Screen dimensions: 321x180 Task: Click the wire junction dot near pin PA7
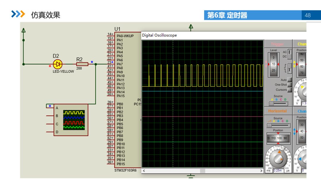(96, 64)
